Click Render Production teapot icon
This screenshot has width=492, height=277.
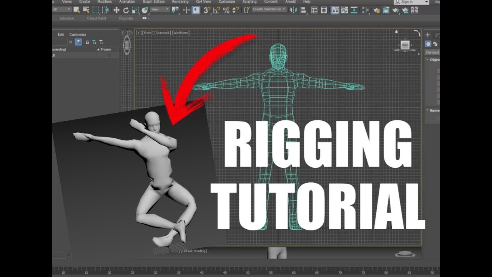tap(396, 10)
